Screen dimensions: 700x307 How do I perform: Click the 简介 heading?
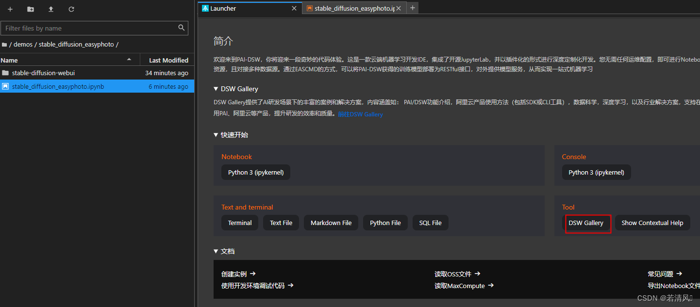click(x=223, y=41)
